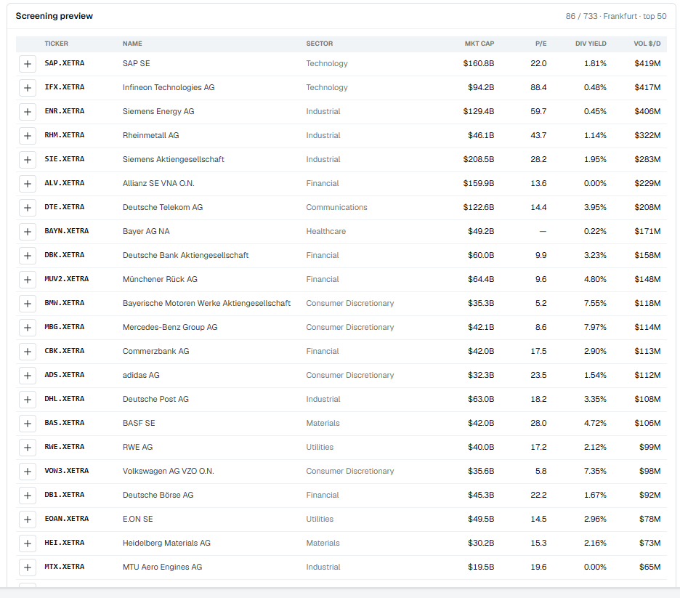
Task: Click the $208.5B market cap value
Action: (x=479, y=159)
